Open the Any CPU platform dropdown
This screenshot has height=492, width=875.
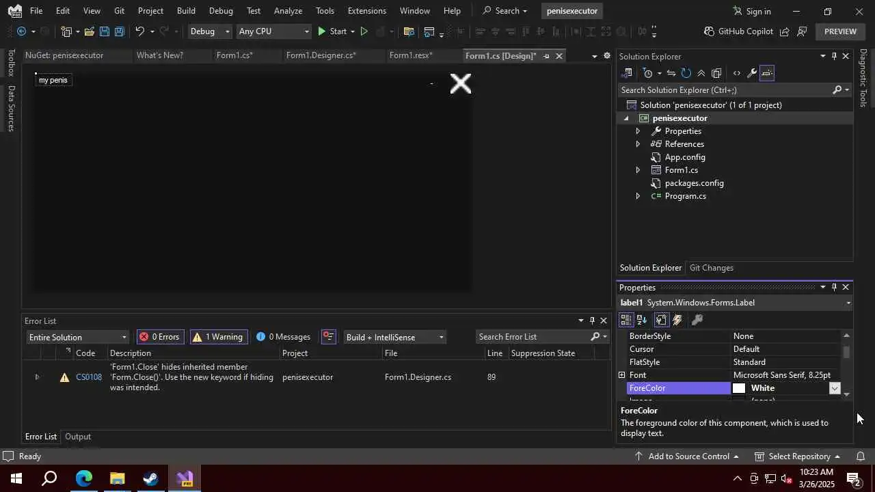coord(273,31)
